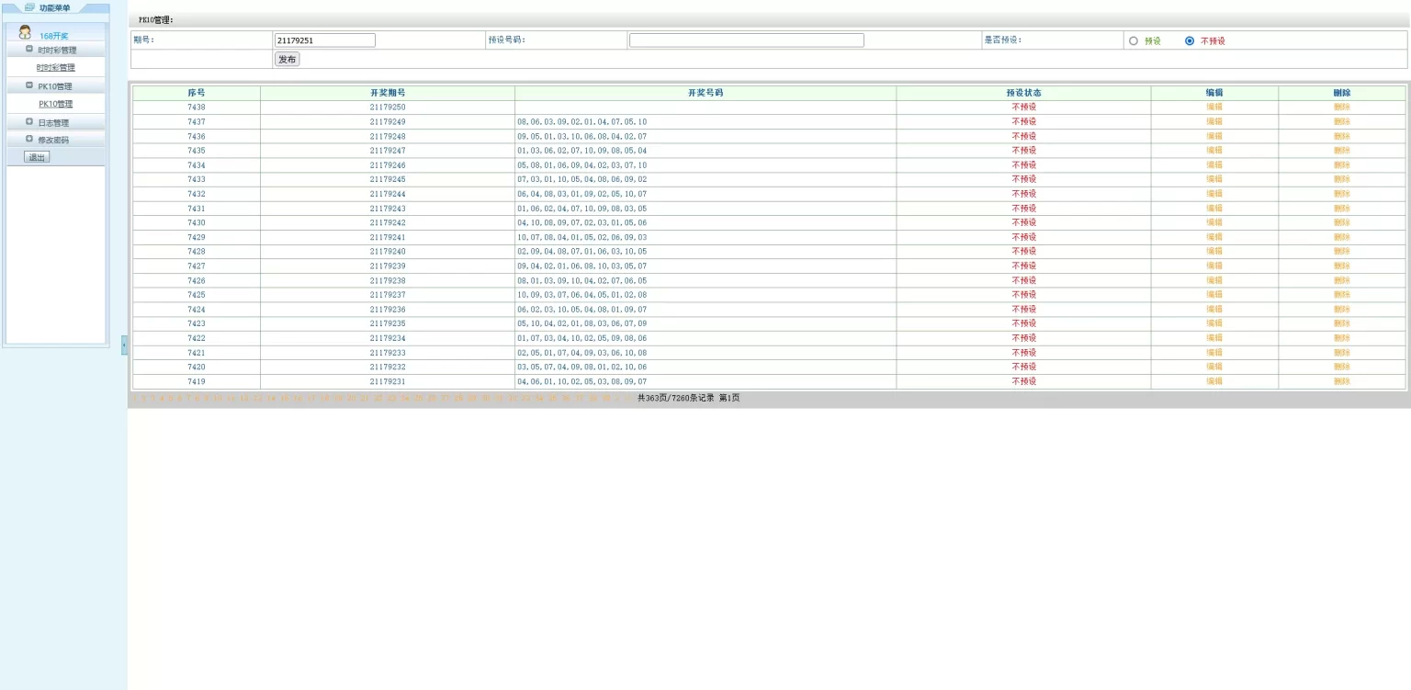Click the 期号 input field
This screenshot has width=1411, height=690.
click(324, 40)
